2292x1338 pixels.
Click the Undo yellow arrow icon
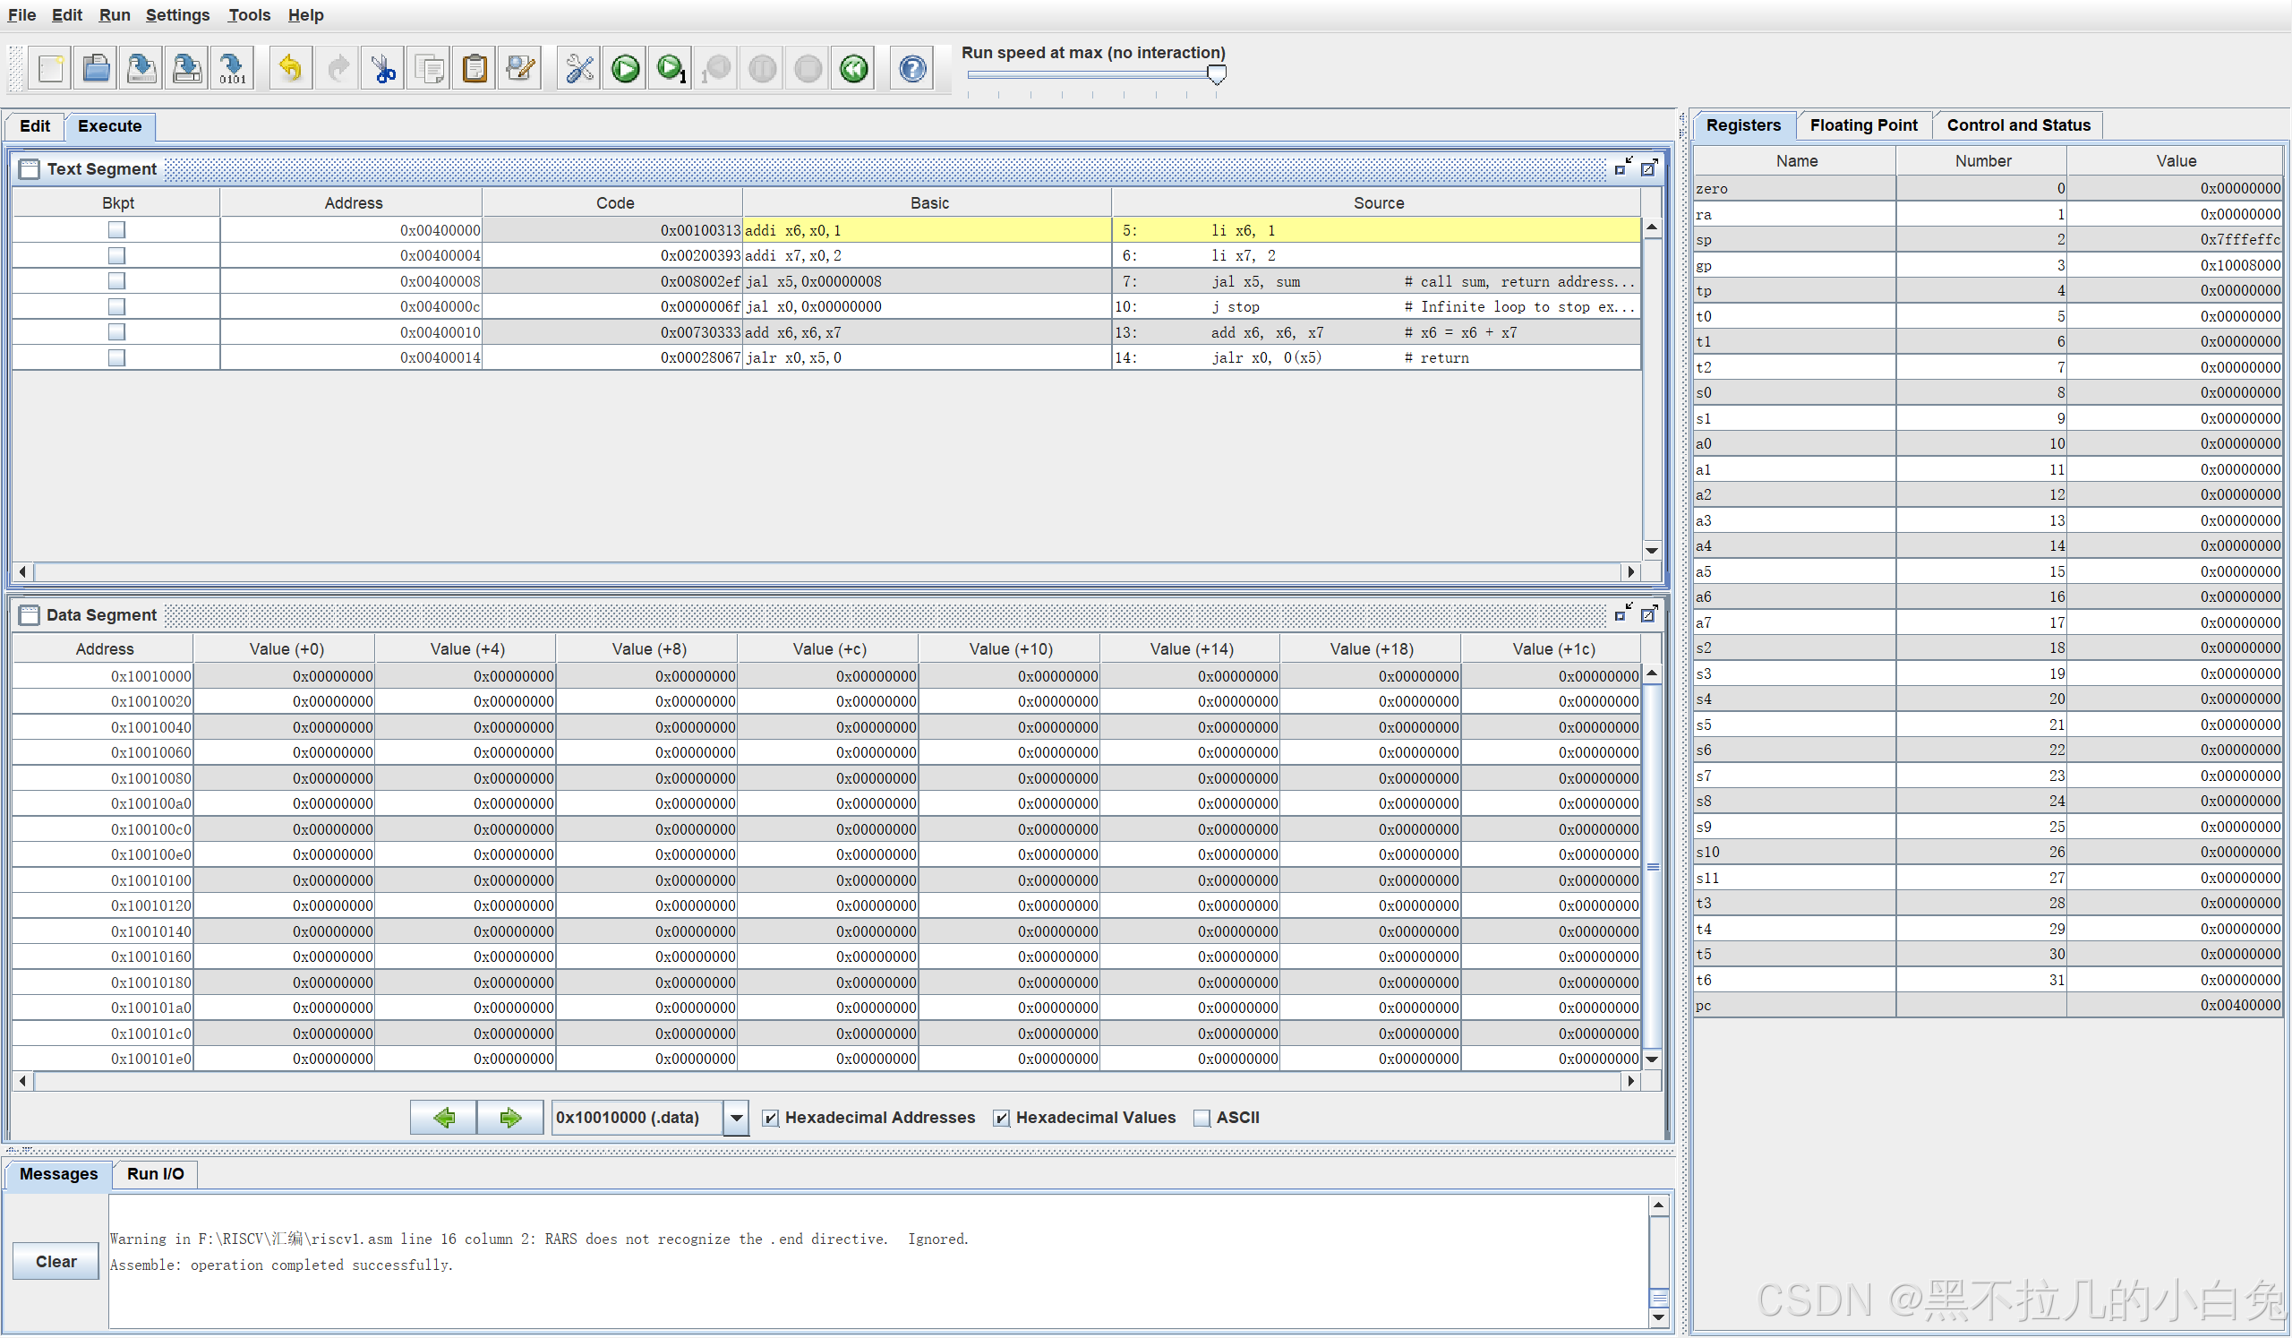pos(290,68)
